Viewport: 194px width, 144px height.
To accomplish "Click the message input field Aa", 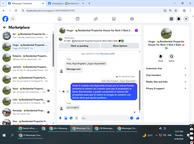I will tap(106, 118).
